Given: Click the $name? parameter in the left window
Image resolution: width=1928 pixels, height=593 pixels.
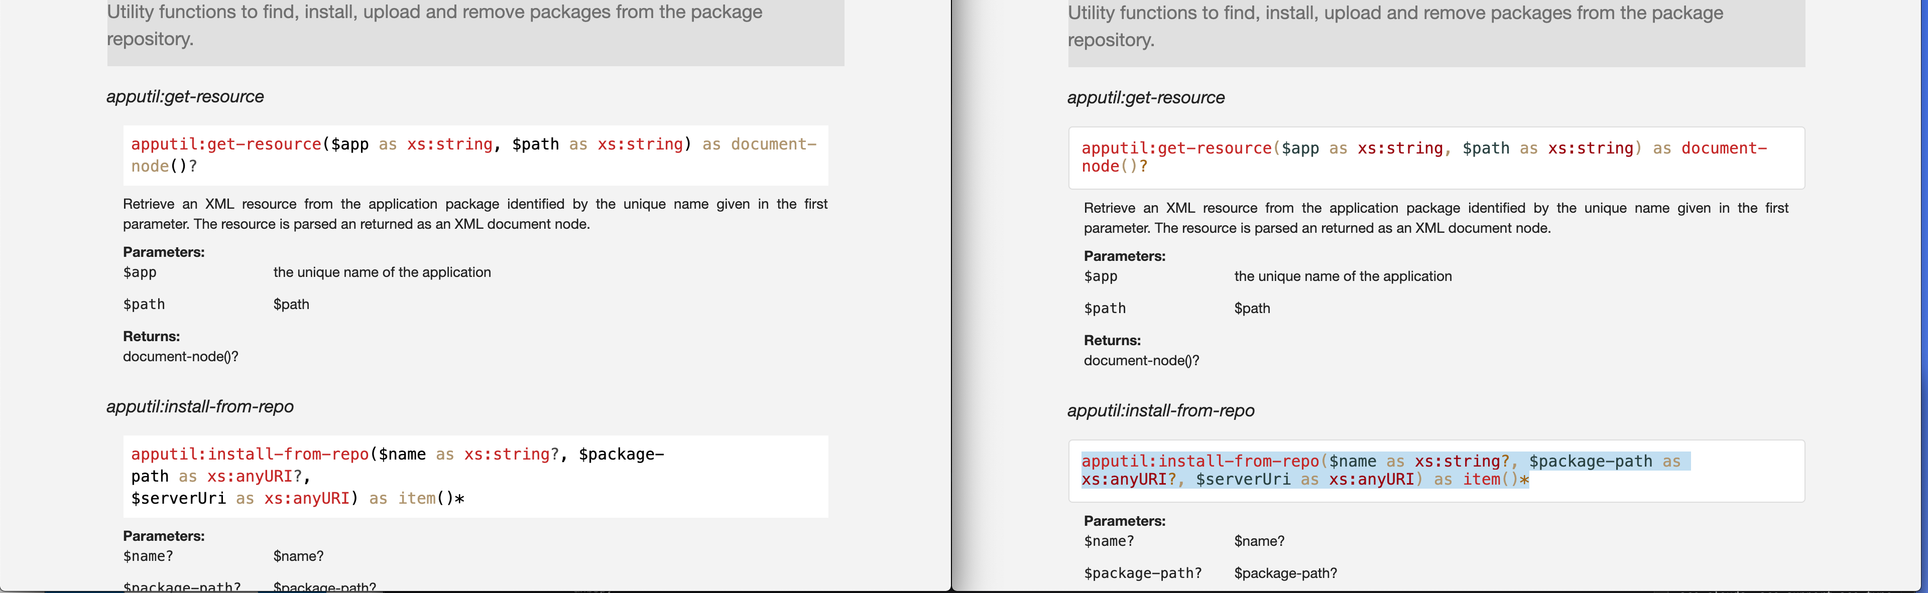Looking at the screenshot, I should [148, 556].
